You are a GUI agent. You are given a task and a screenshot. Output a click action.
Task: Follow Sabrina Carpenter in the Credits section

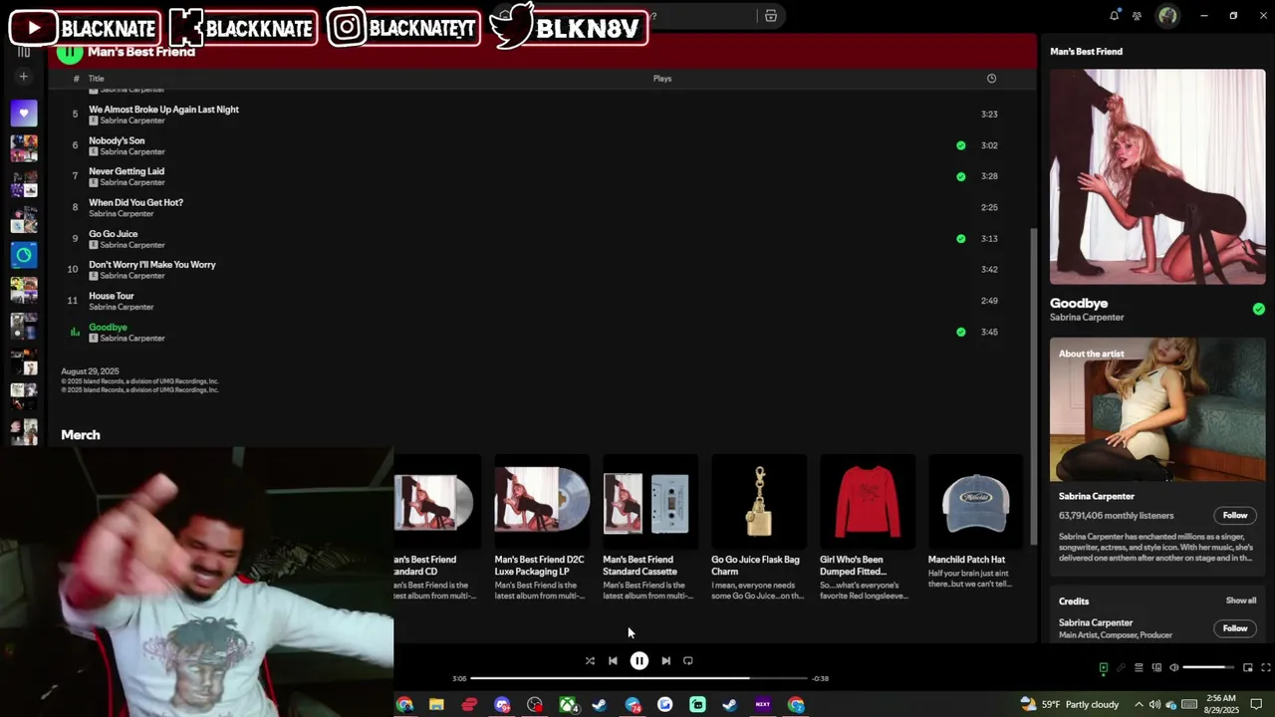[1235, 628]
